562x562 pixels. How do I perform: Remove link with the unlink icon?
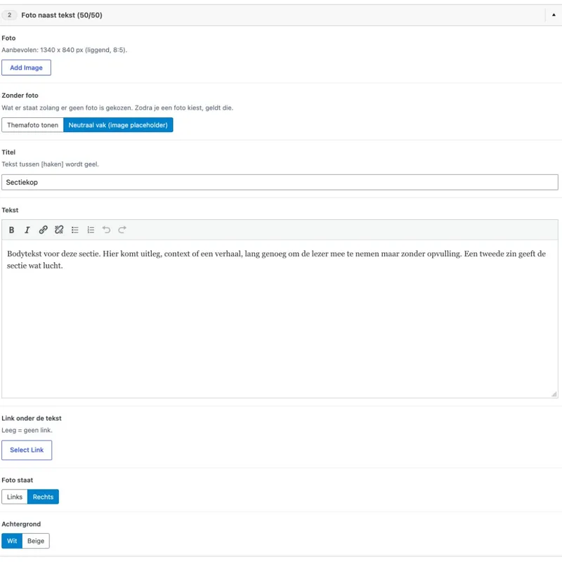[59, 230]
